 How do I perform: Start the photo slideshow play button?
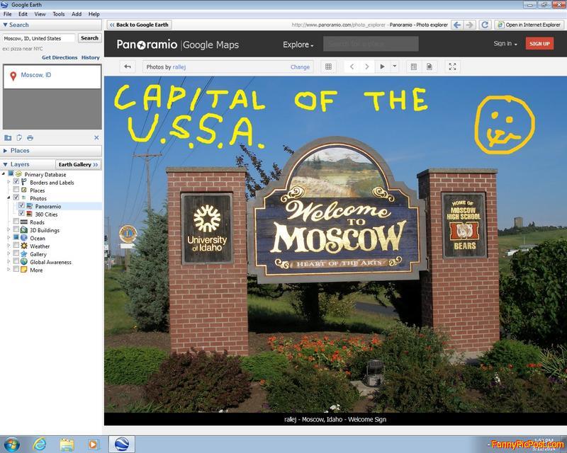point(382,67)
